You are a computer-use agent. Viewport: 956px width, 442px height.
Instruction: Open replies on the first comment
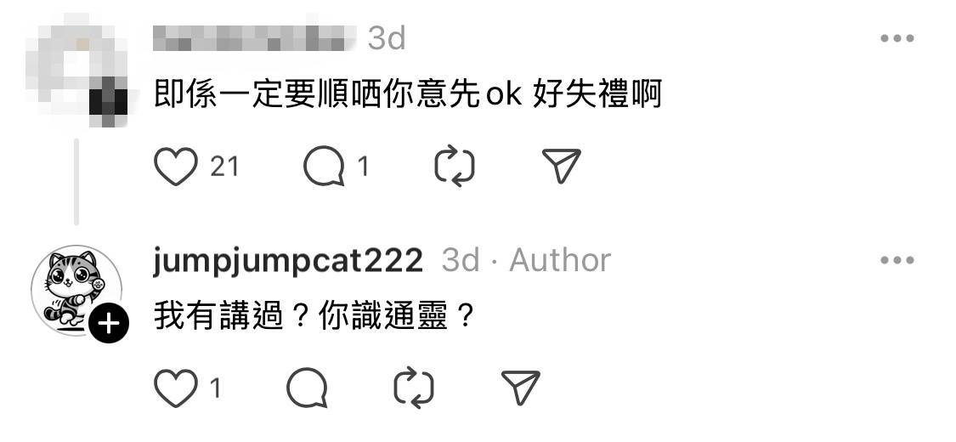pyautogui.click(x=324, y=166)
